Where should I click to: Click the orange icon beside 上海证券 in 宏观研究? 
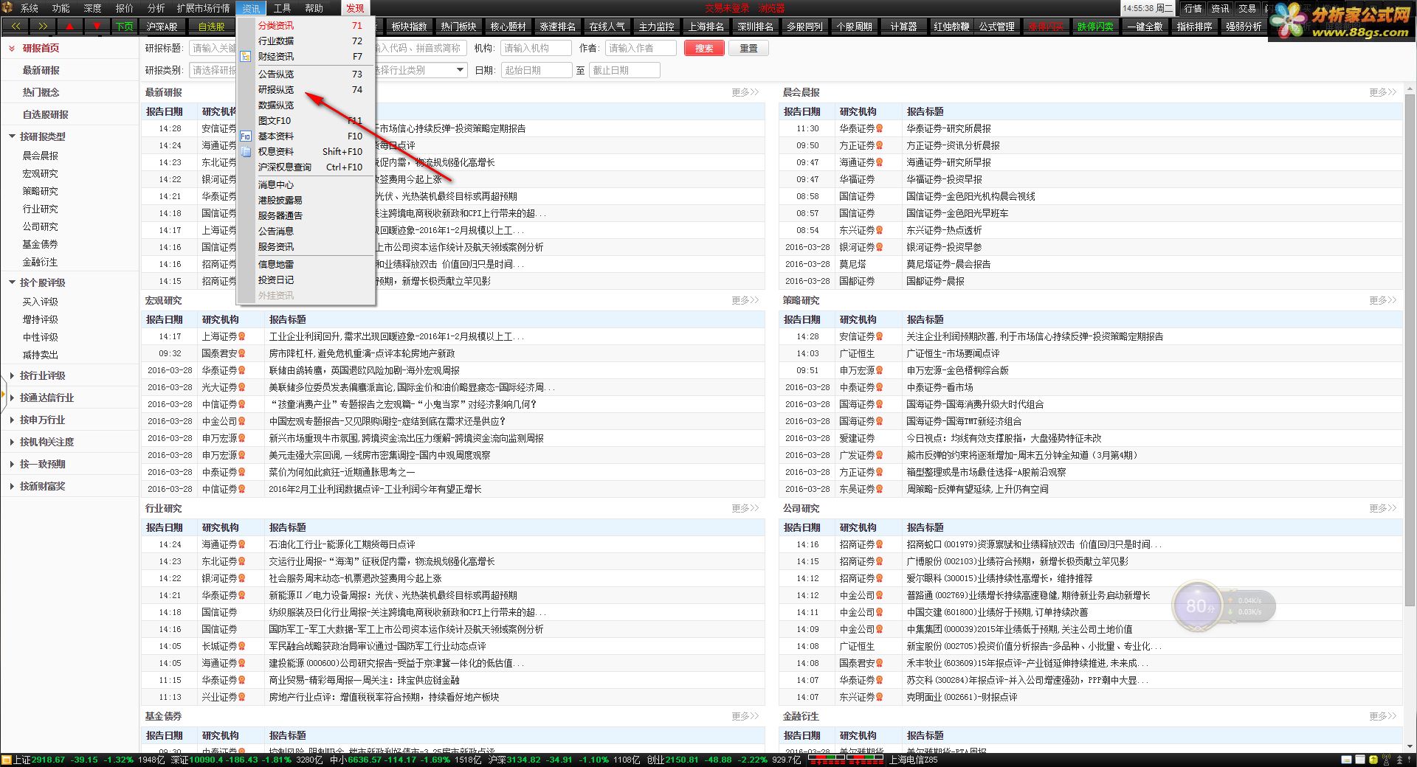tap(241, 336)
